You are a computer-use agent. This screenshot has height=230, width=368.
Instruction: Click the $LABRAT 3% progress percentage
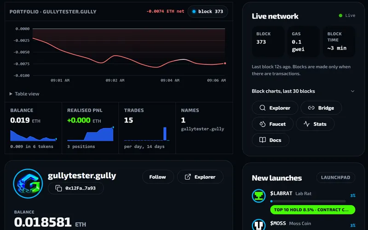point(353,195)
